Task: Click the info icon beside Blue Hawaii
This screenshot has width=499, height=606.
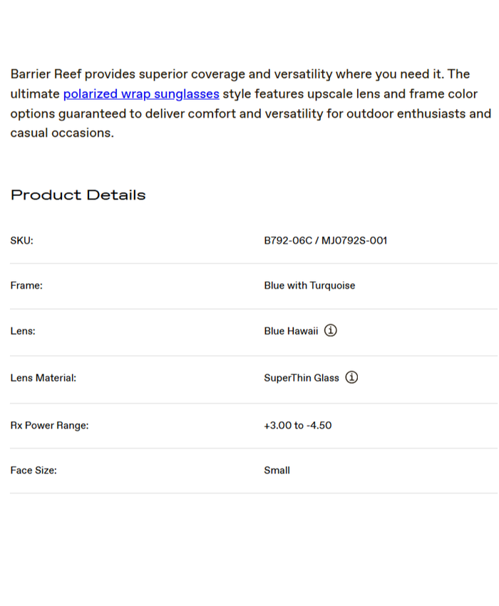Action: click(331, 331)
